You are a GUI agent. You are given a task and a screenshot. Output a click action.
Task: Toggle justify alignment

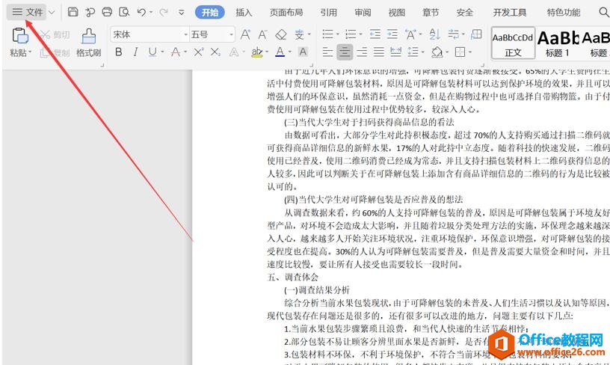tap(378, 52)
